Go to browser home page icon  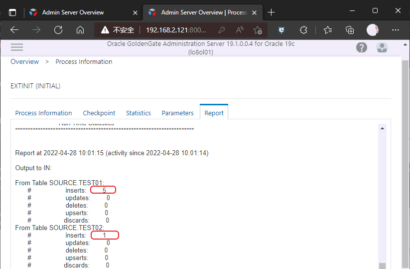(80, 30)
